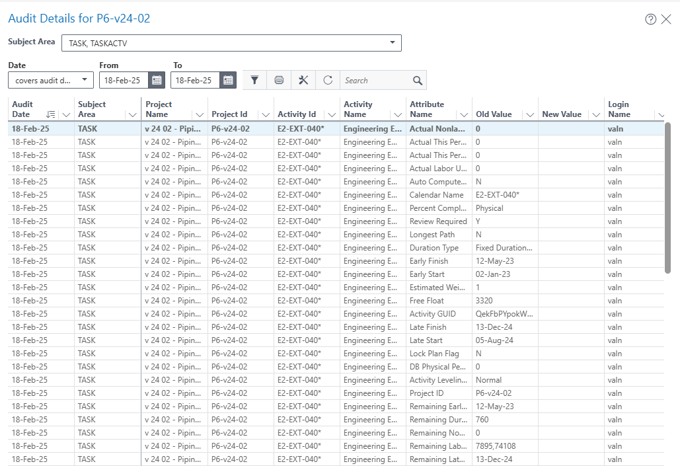Image resolution: width=680 pixels, height=466 pixels.
Task: Open the To date calendar picker
Action: tap(228, 80)
